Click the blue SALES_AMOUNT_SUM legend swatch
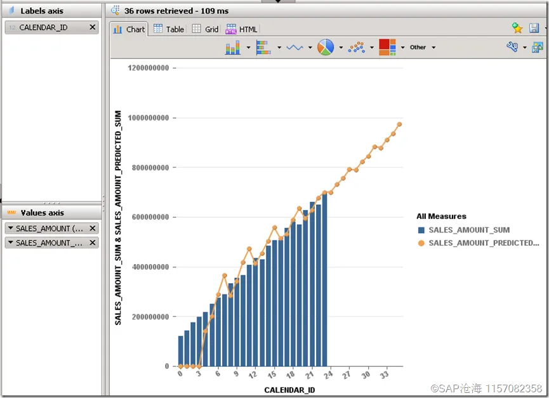Screen dimensions: 549x398 tap(421, 230)
